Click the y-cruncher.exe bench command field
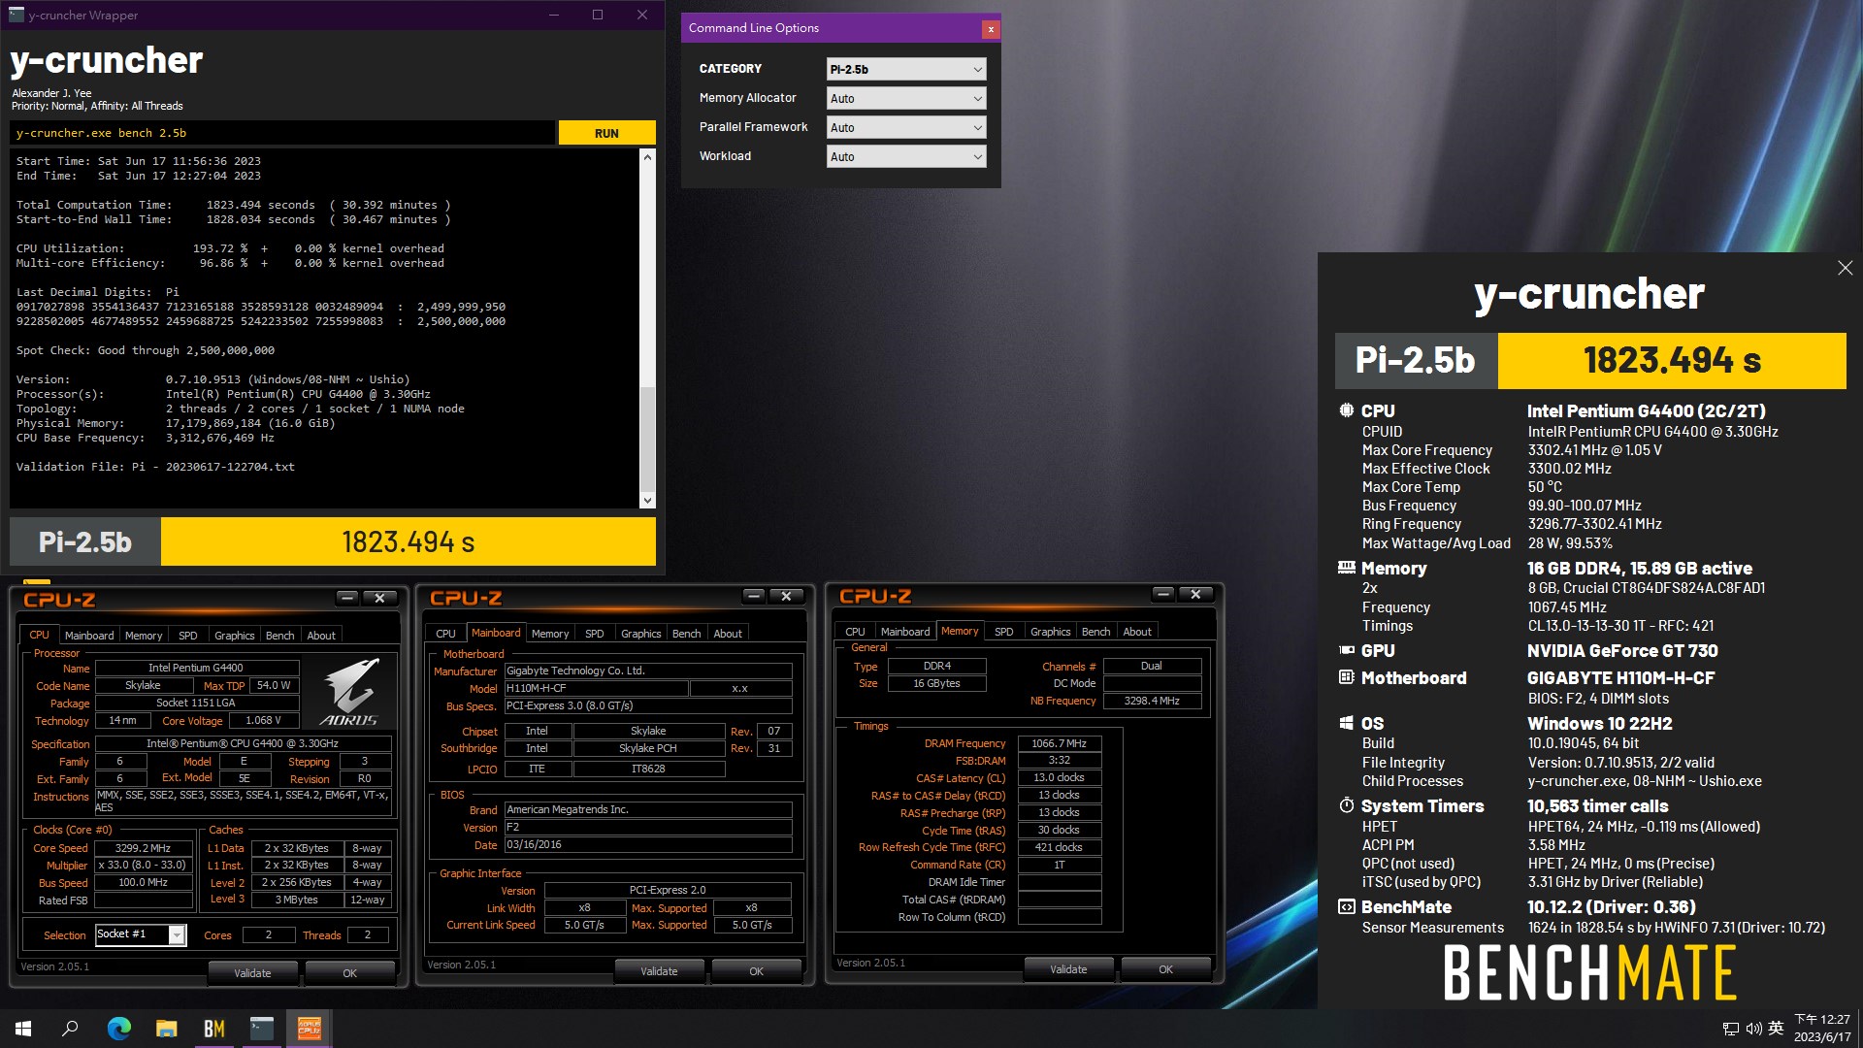1863x1048 pixels. point(282,133)
